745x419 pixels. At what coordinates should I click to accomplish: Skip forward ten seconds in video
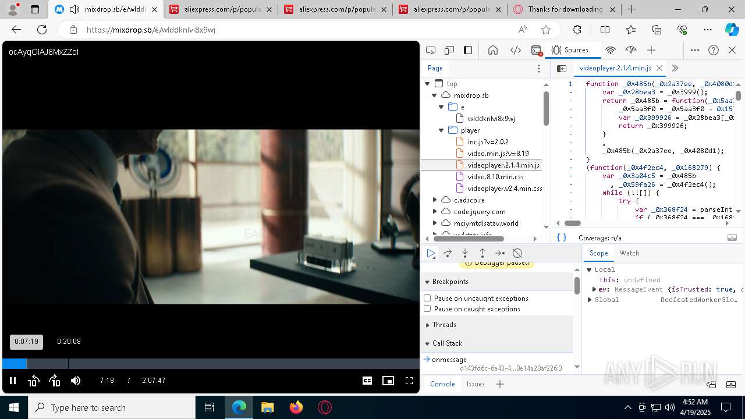55,381
